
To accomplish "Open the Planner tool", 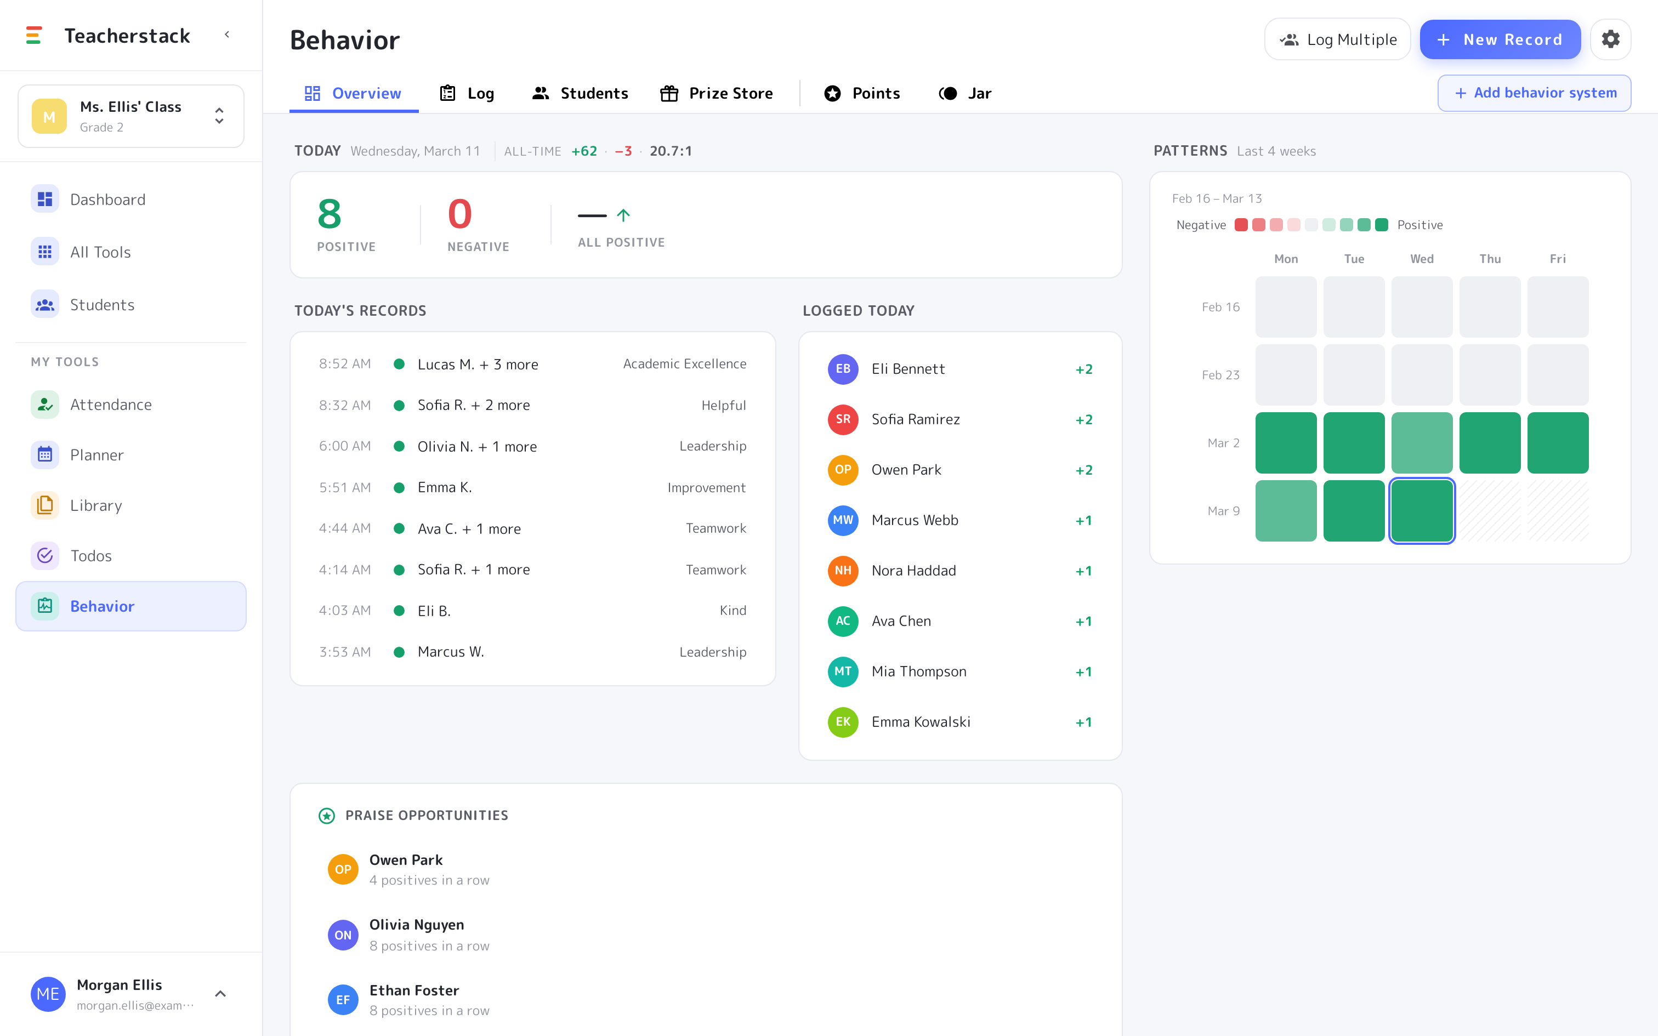I will click(131, 455).
